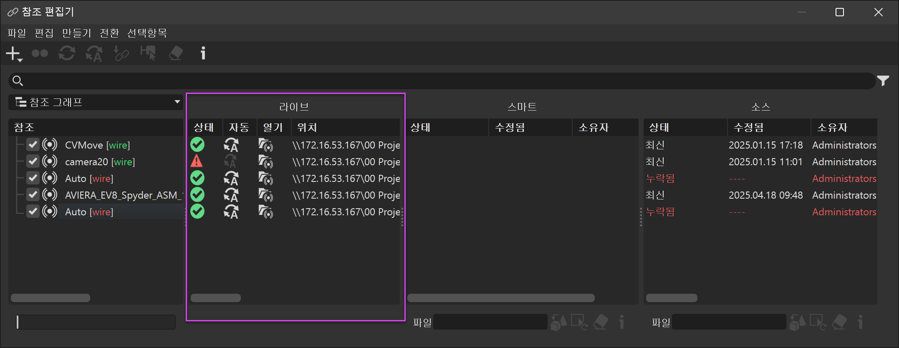Click the date 2025.01.15 17:18

point(766,145)
